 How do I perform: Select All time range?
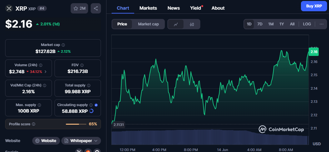(x=292, y=24)
